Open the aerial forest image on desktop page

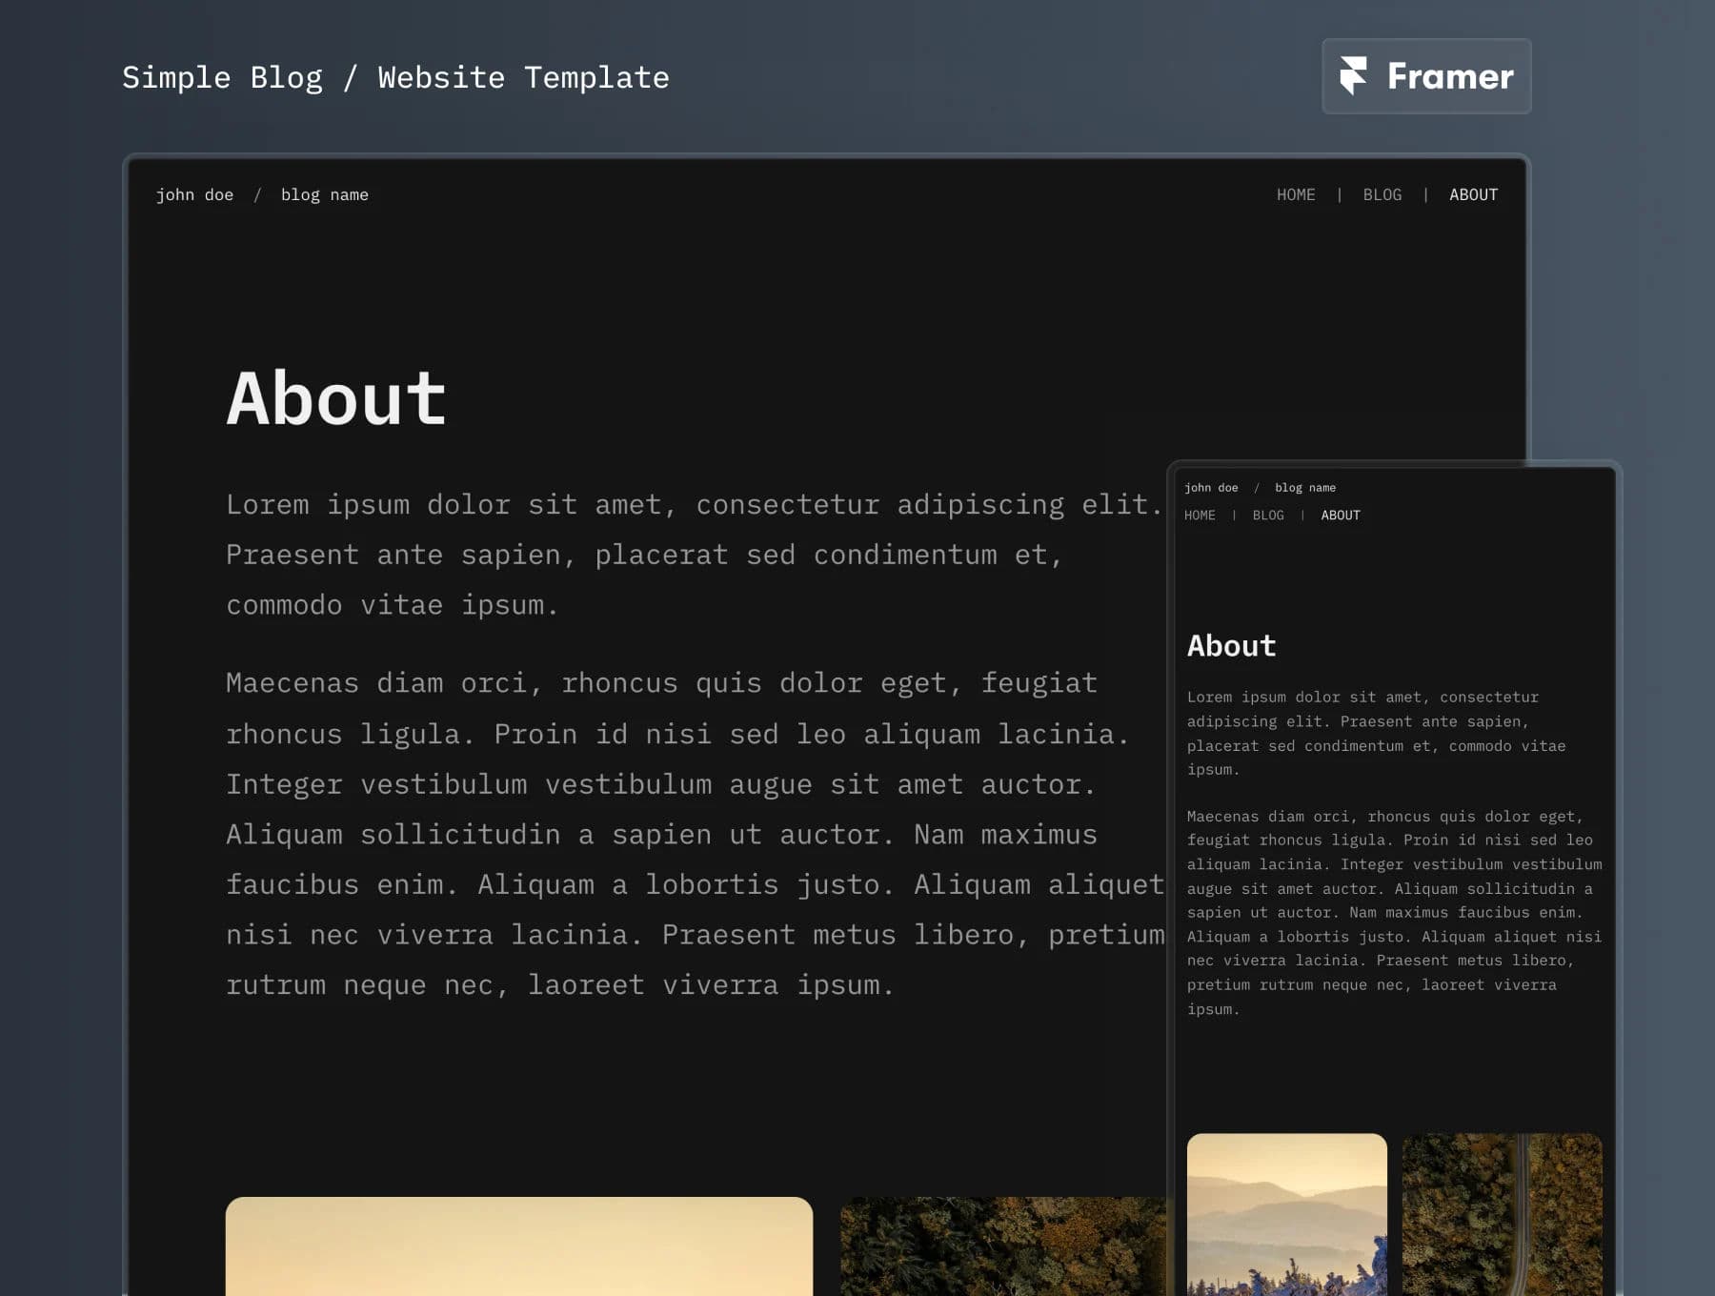(x=1003, y=1246)
